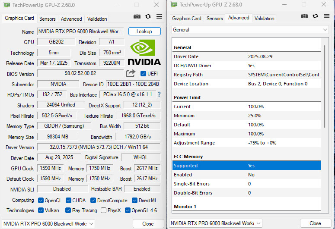Image resolution: width=335 pixels, height=229 pixels.
Task: Open GPU selector dropdown in left window
Action: click(48, 223)
